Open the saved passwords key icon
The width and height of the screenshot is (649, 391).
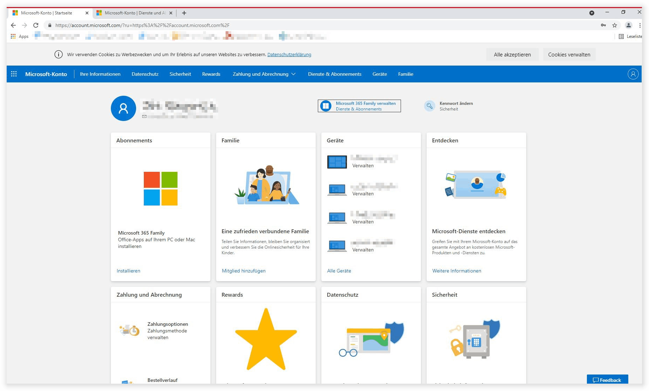pos(603,25)
